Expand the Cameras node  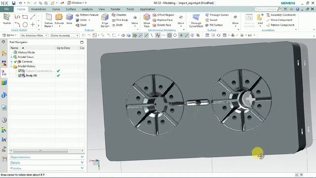[11, 62]
